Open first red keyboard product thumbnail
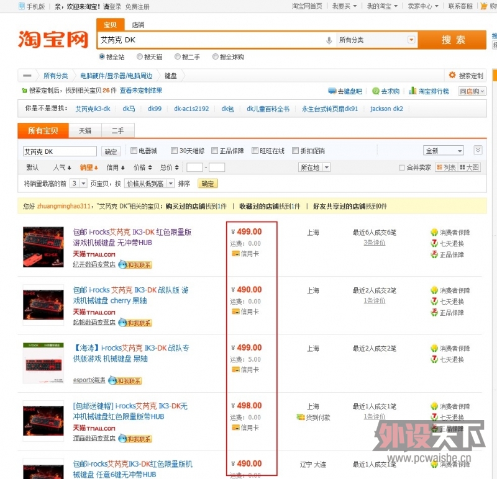The height and width of the screenshot is (479, 497). click(43, 247)
